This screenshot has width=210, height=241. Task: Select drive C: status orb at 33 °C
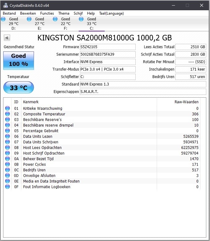[81, 19]
